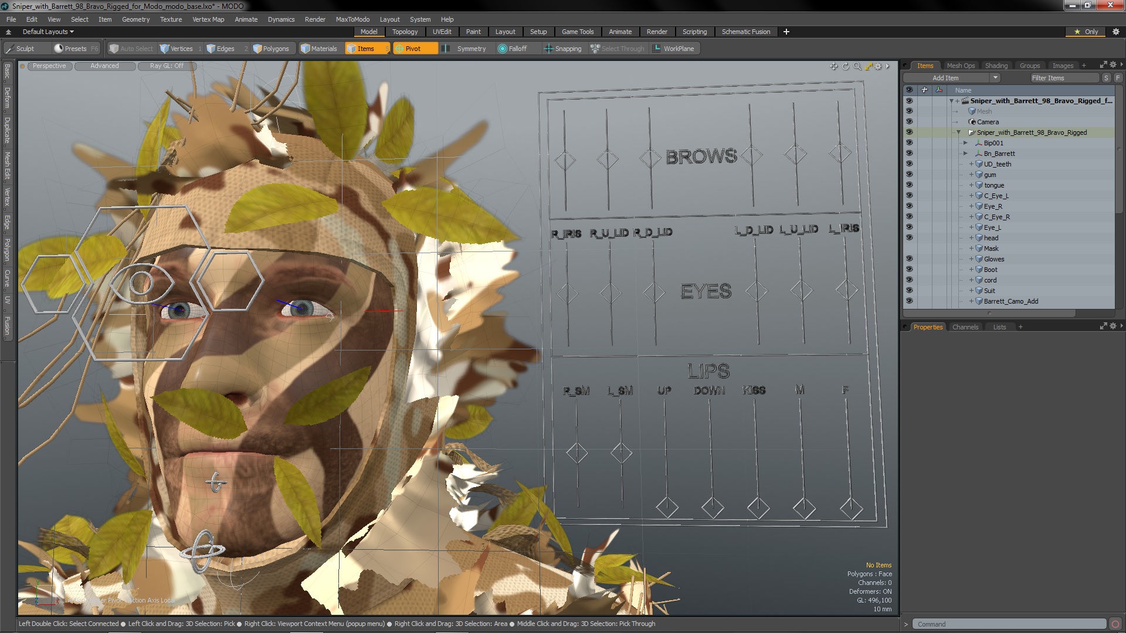Toggle Select Through

[618, 49]
